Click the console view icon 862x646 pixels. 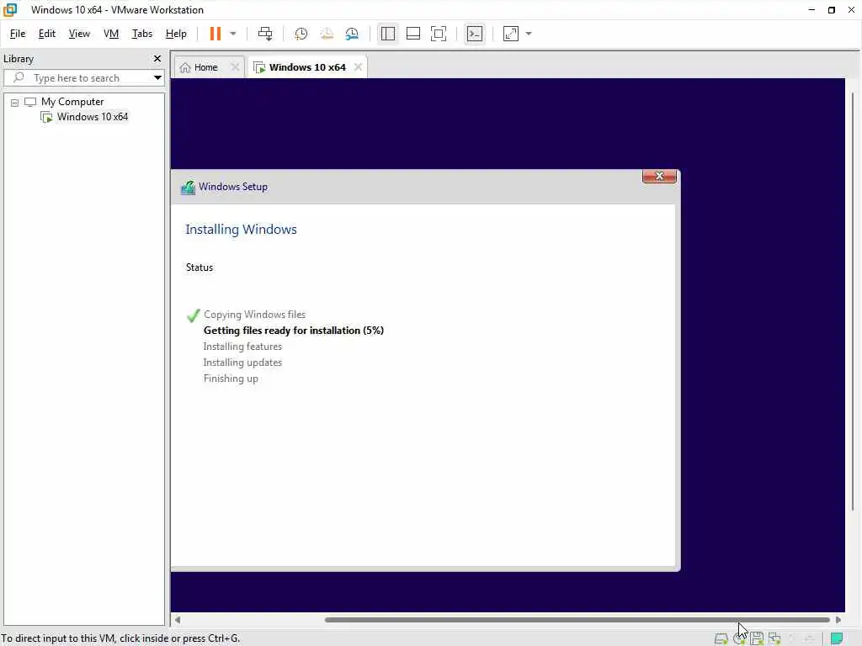click(475, 34)
